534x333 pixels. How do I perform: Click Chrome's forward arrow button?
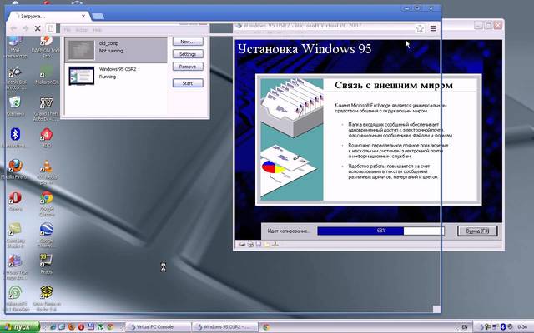coord(26,28)
